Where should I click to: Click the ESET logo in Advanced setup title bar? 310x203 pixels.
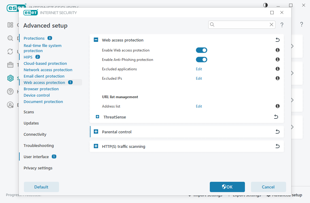(x=31, y=13)
